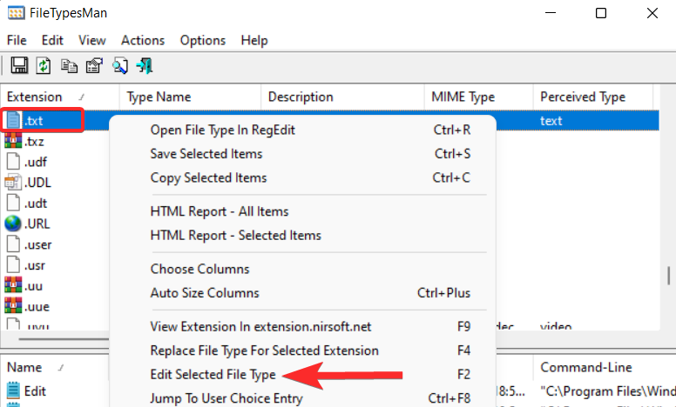Image resolution: width=676 pixels, height=407 pixels.
Task: Click the Exit door toolbar icon
Action: [145, 65]
